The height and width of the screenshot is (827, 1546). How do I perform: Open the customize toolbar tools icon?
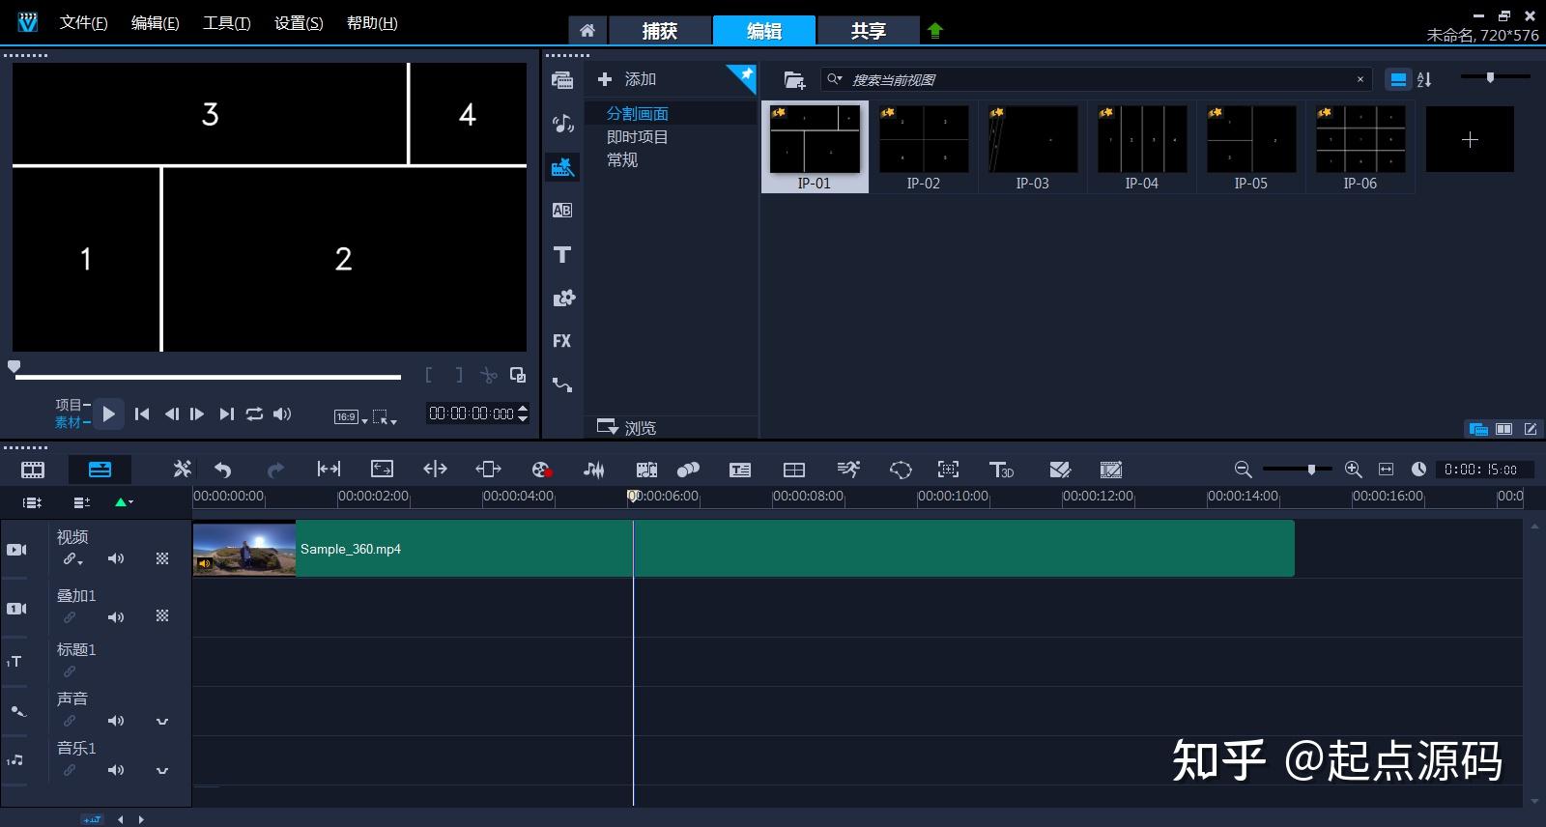182,470
